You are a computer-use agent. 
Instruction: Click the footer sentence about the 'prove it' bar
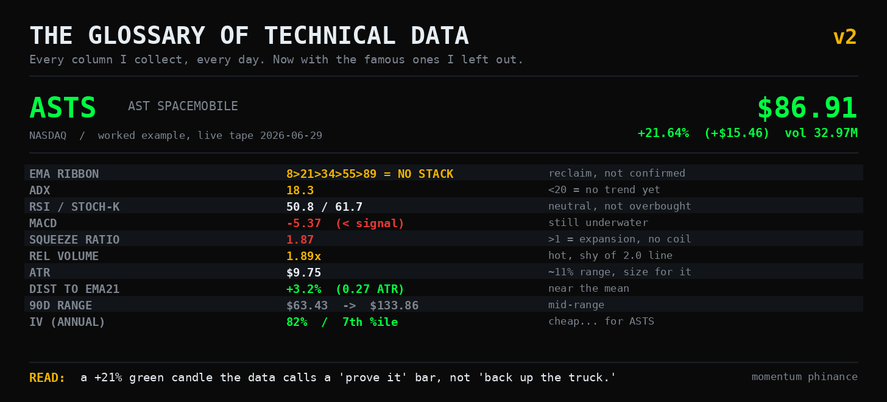[x=348, y=378]
